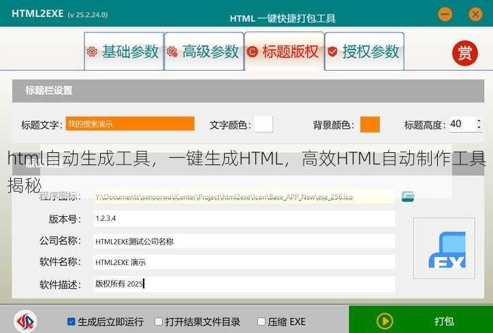Screen dimensions: 493x333
Task: Pick the 文字颜色 white swatch
Action: (264, 124)
